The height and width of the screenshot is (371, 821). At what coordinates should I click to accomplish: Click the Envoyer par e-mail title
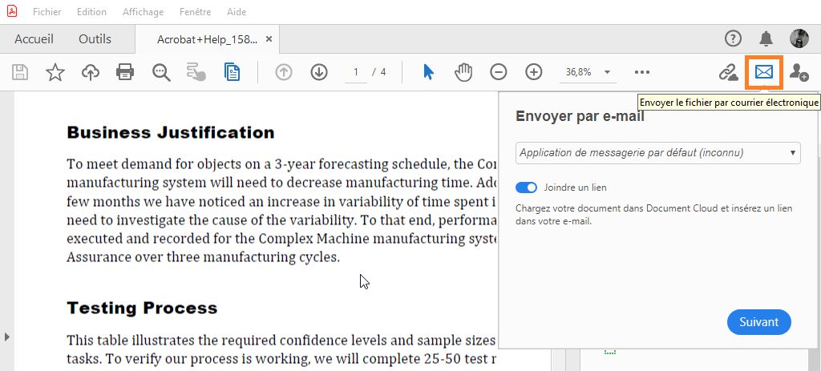pos(580,116)
